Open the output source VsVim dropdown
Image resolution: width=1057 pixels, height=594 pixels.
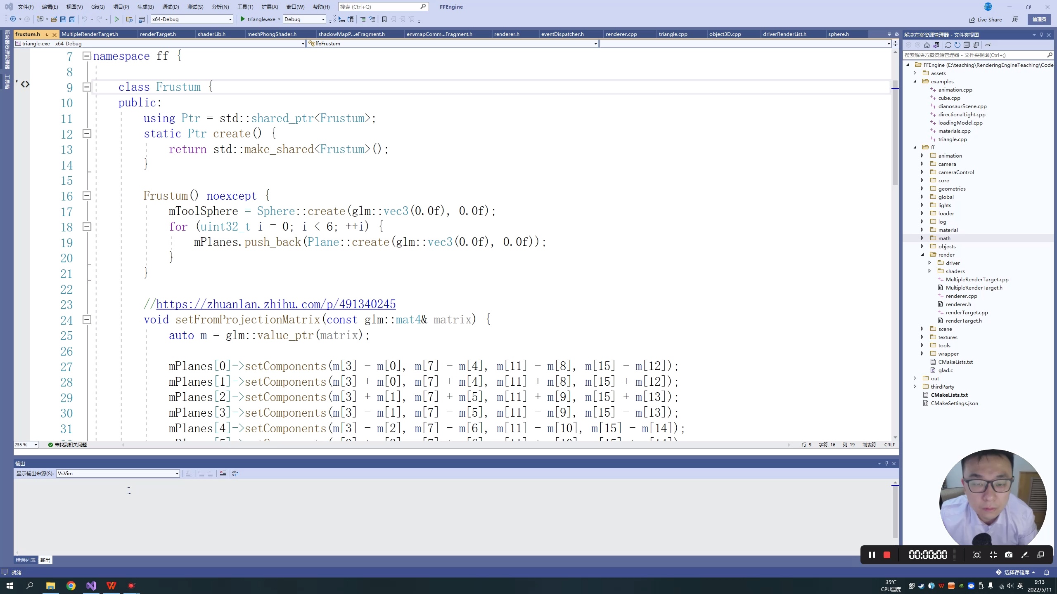tap(177, 474)
